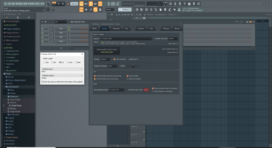The image size is (272, 148).
Task: Toggle the metronome icon in top toolbar
Action: tap(81, 4)
